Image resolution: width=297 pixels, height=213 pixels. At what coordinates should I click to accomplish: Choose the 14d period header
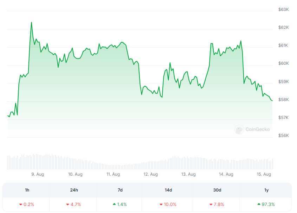(x=168, y=190)
